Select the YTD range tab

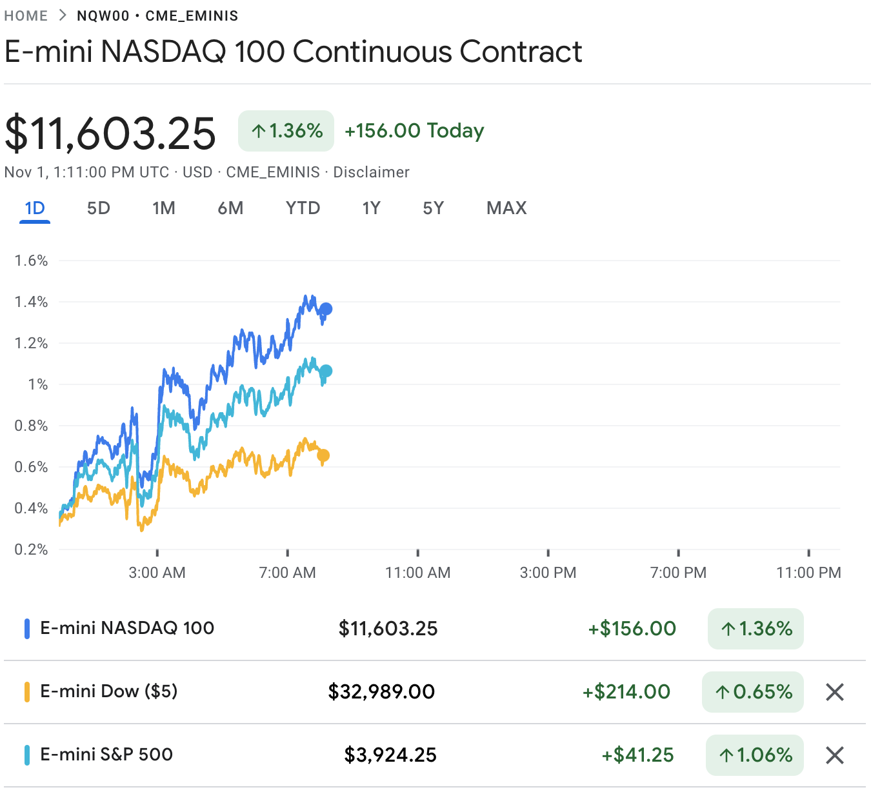click(303, 208)
